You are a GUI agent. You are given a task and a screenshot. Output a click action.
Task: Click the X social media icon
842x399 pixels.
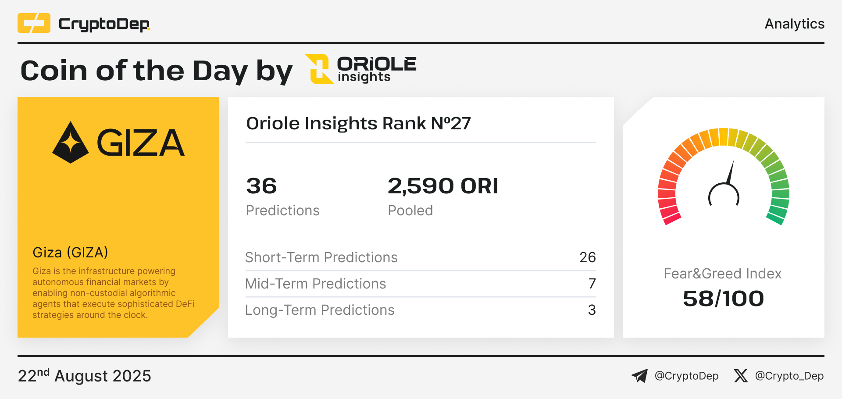click(741, 376)
